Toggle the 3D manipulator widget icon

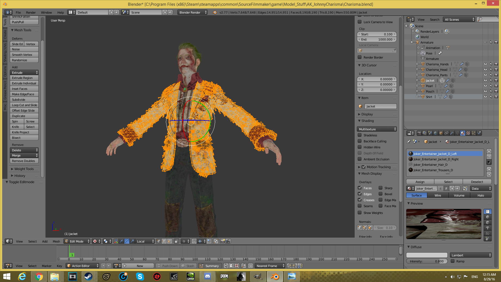[x=116, y=241]
